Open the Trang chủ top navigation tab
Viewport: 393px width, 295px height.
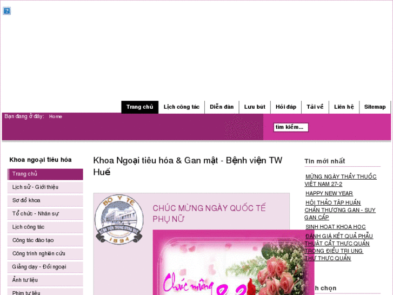click(139, 107)
